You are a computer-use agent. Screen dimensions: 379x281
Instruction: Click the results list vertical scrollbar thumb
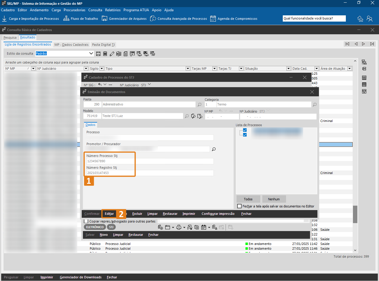click(355, 215)
